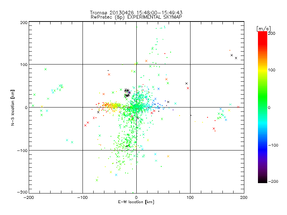Click the colorbar value label '100'
The width and height of the screenshot is (287, 215).
[x=272, y=70]
